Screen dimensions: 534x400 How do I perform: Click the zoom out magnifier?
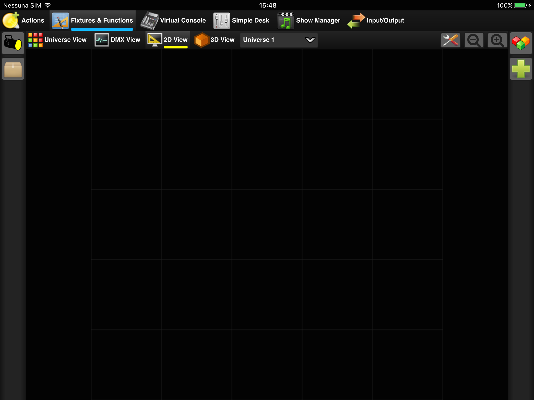coord(474,40)
